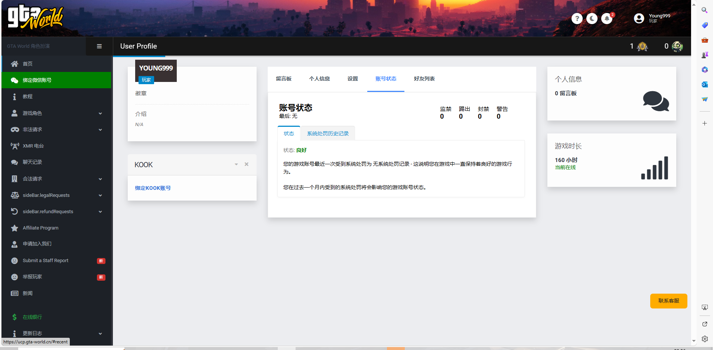Go to 首页 home in sidebar

point(56,64)
